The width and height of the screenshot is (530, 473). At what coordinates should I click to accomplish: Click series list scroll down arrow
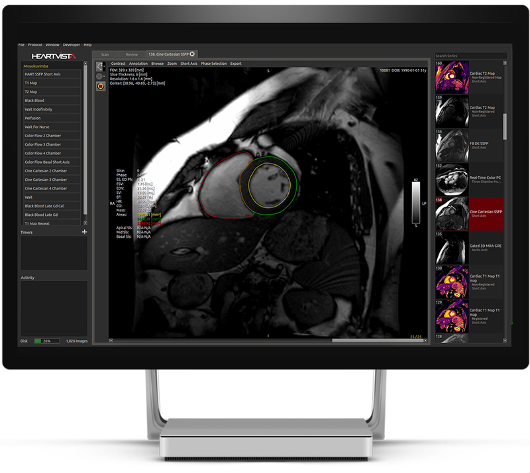[x=505, y=341]
